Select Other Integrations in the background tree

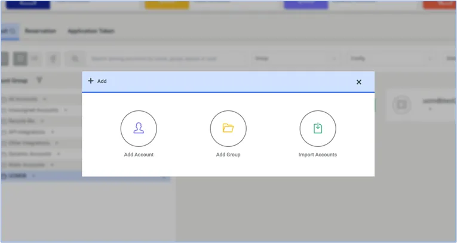[29, 143]
